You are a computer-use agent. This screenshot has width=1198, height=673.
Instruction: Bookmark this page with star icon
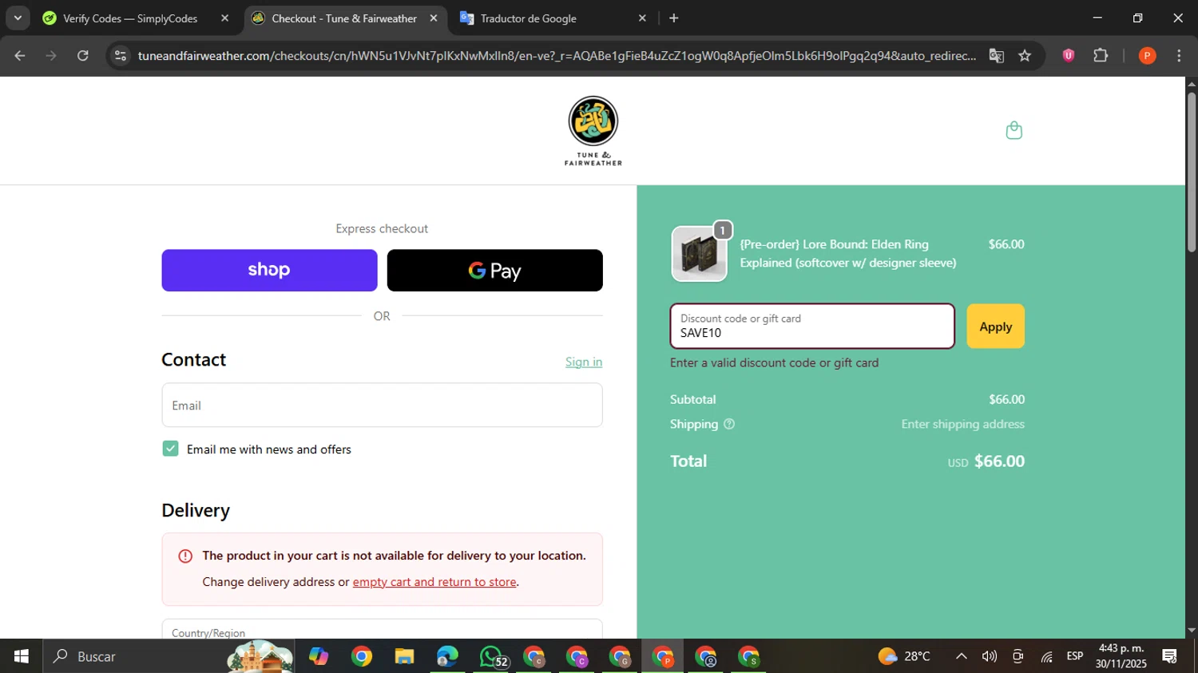(1025, 55)
